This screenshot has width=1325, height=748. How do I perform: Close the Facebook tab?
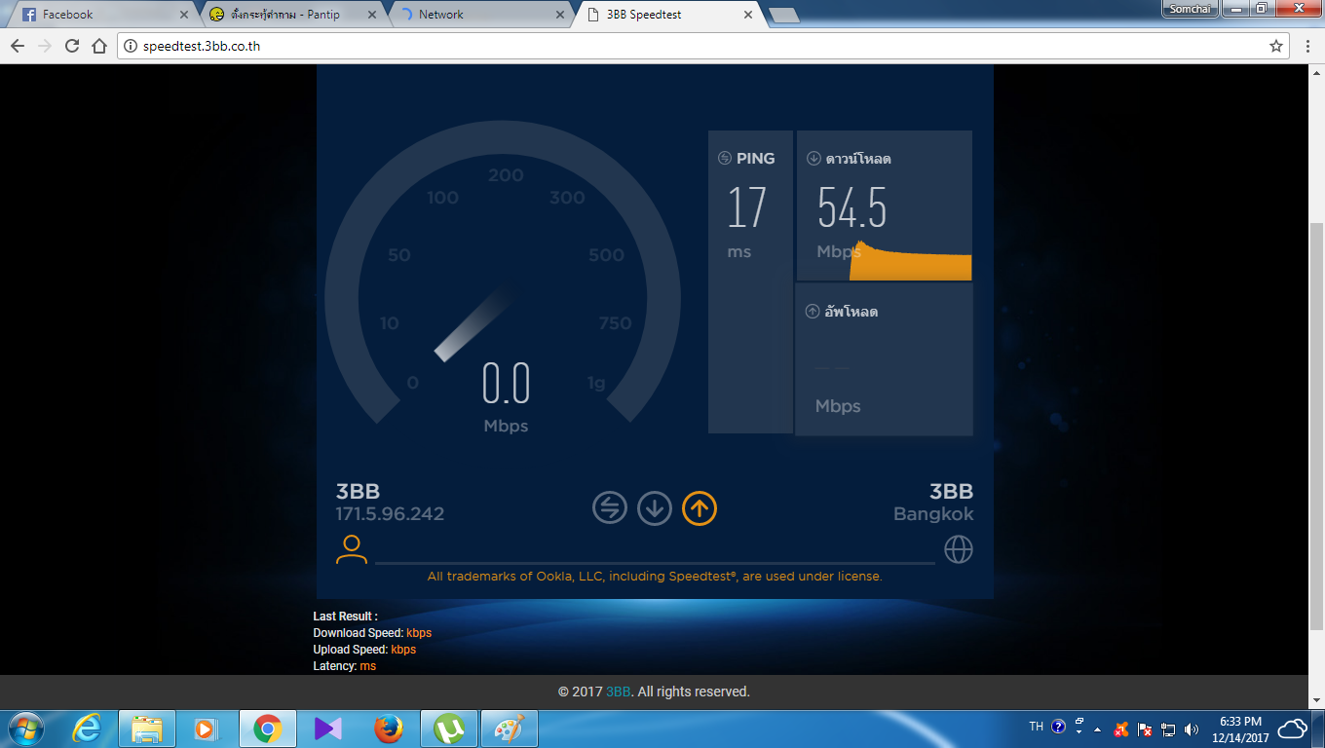pyautogui.click(x=184, y=15)
